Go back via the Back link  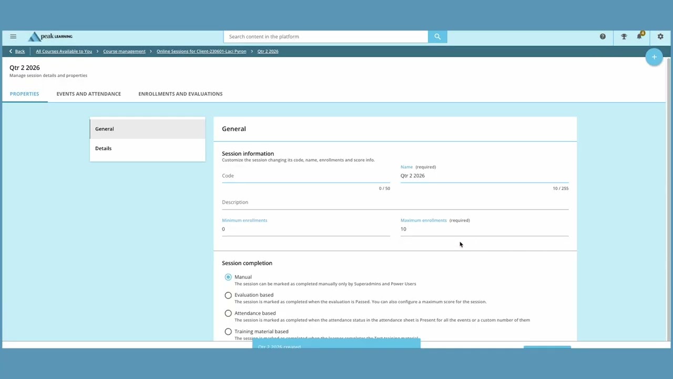pyautogui.click(x=19, y=51)
